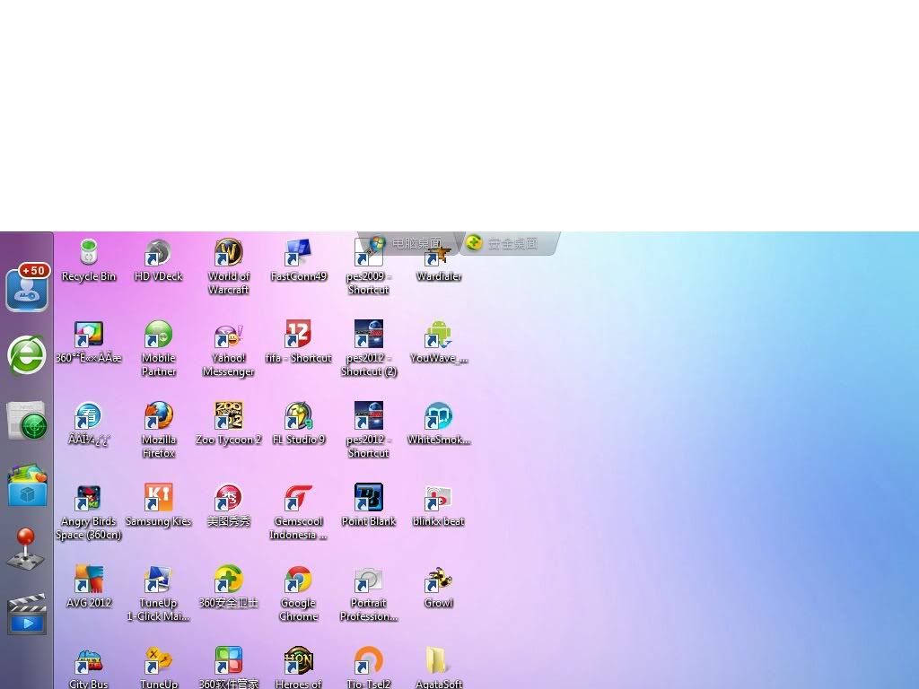Select the bottom-row TuneUp icon beside City Bus

158,661
